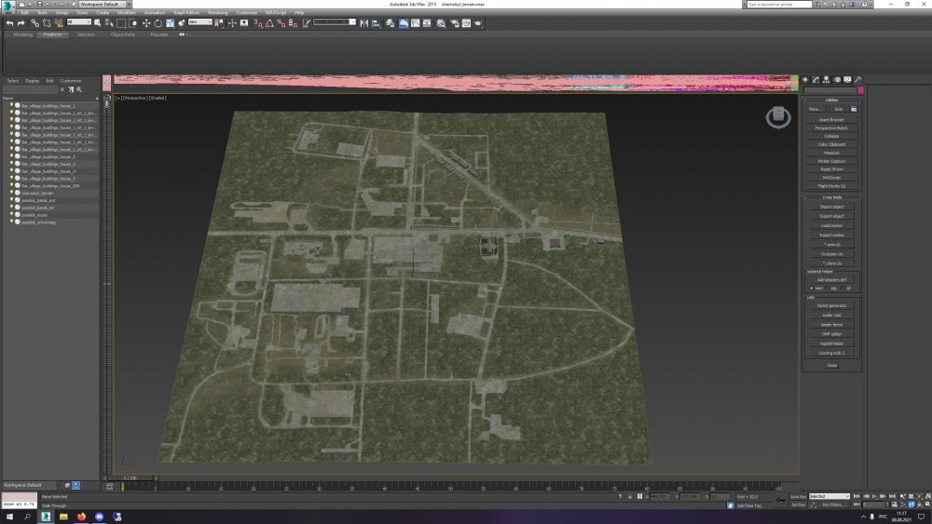The height and width of the screenshot is (524, 932).
Task: Select chernobyl_terrain in the scene explorer list
Action: click(37, 193)
